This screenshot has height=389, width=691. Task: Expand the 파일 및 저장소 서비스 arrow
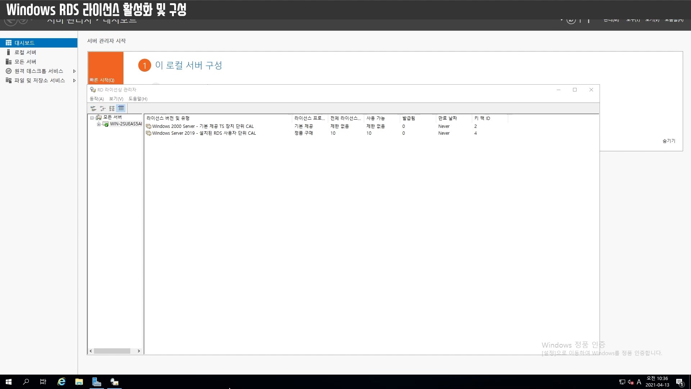(x=74, y=80)
